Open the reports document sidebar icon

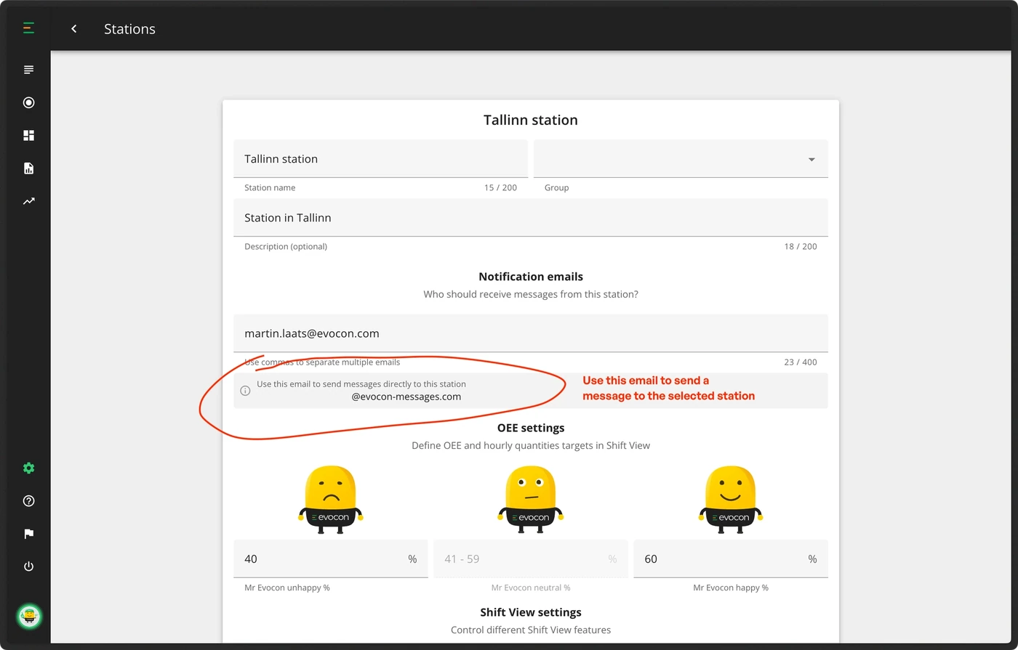pos(28,168)
